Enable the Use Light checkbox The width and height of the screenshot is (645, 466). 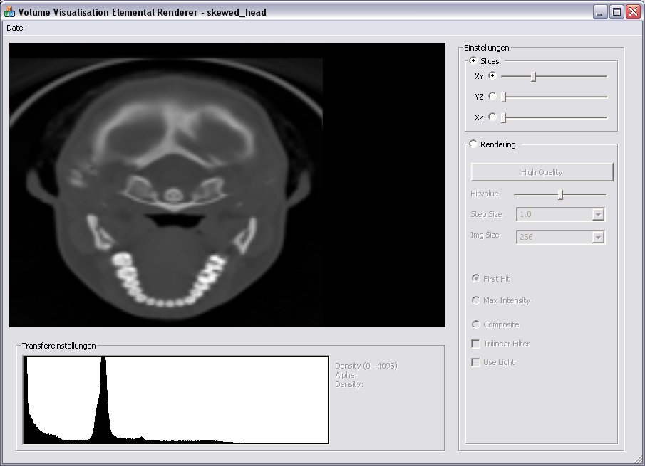pos(475,362)
